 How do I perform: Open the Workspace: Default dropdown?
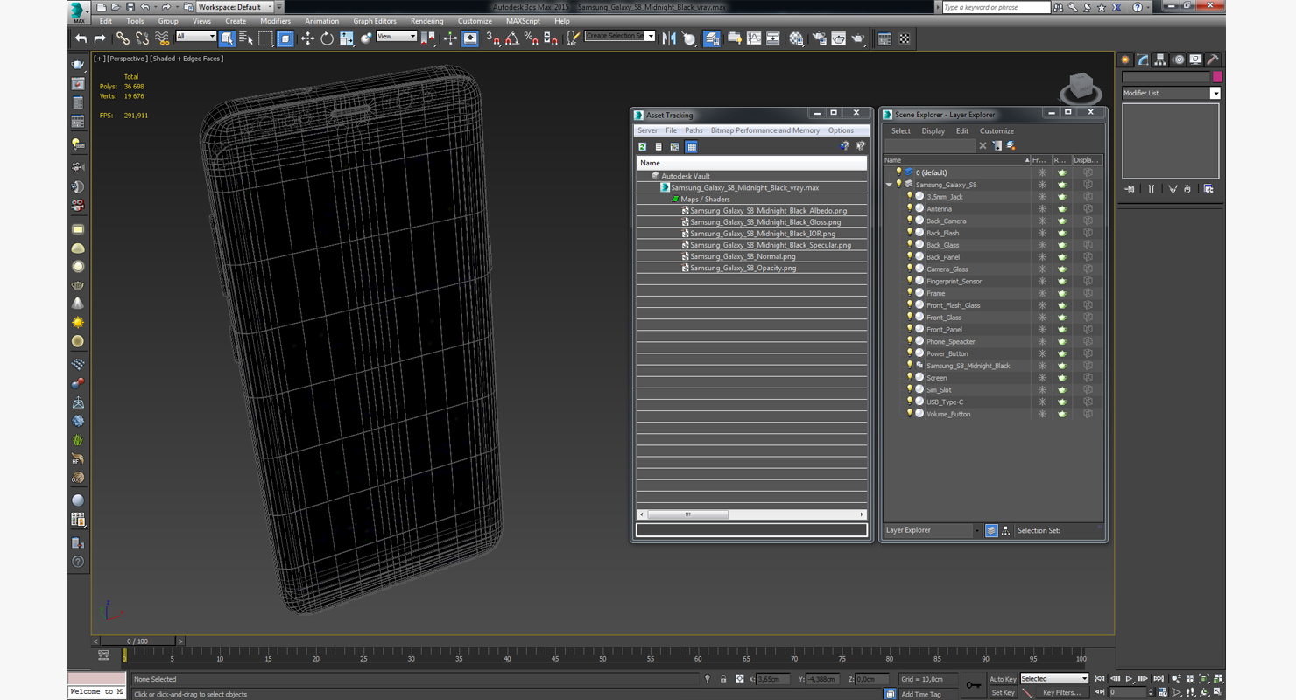click(x=235, y=7)
